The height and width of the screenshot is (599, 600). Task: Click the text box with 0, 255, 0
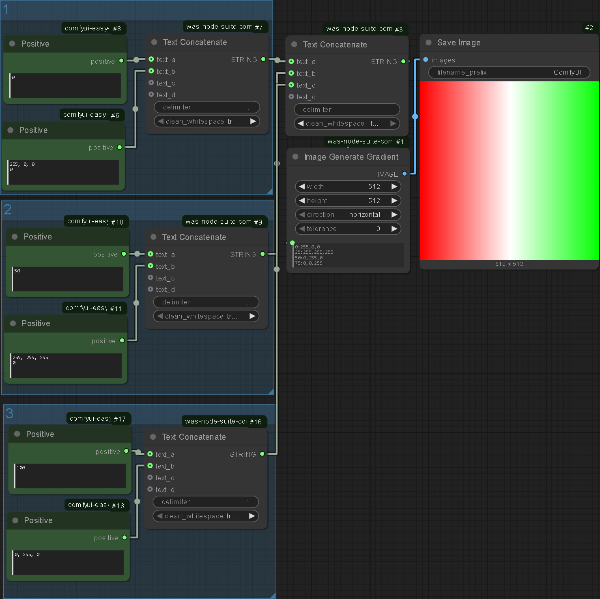(68, 563)
